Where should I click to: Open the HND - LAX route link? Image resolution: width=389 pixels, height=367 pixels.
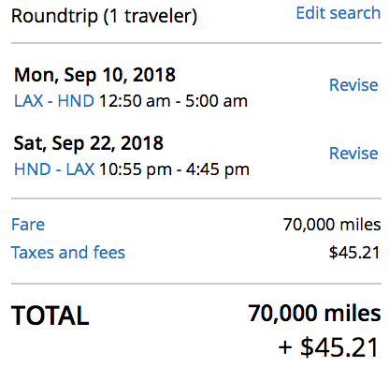click(54, 169)
